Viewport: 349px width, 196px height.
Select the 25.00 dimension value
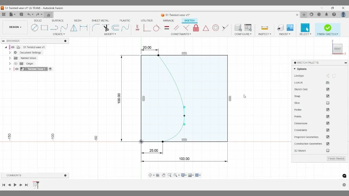pos(154,150)
